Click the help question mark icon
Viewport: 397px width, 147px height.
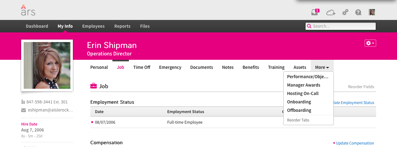click(x=358, y=12)
